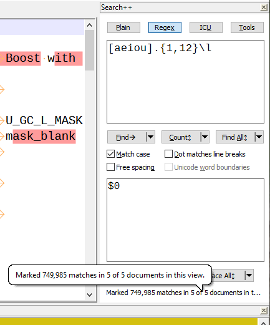Open the Tools menu button
Viewport: 270px width, 325px height.
click(247, 27)
